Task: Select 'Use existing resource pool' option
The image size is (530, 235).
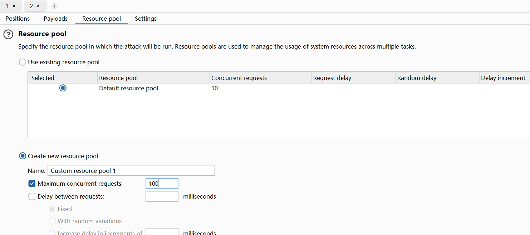Action: click(x=23, y=62)
